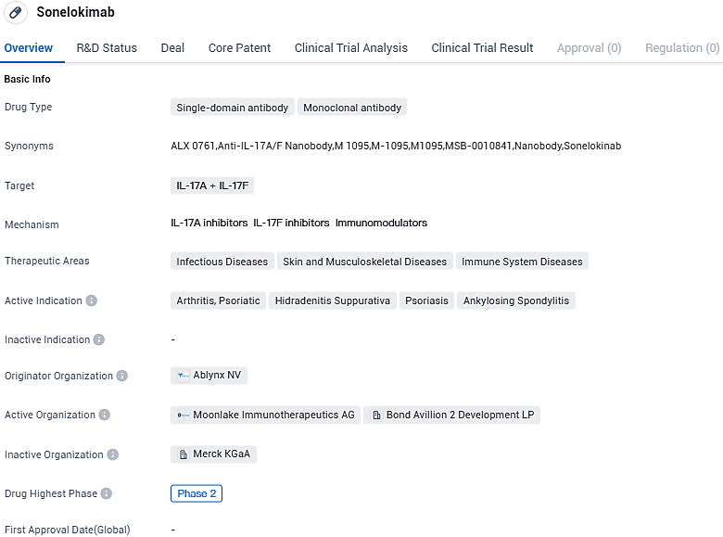Click the IL-17A + IL-17F target tag
Viewport: 723px width, 537px height.
212,185
